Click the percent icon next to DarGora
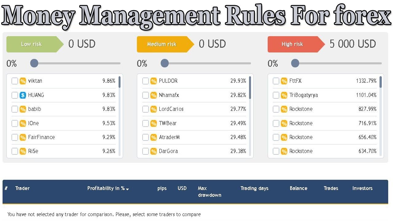393x221 pixels. (x=154, y=151)
